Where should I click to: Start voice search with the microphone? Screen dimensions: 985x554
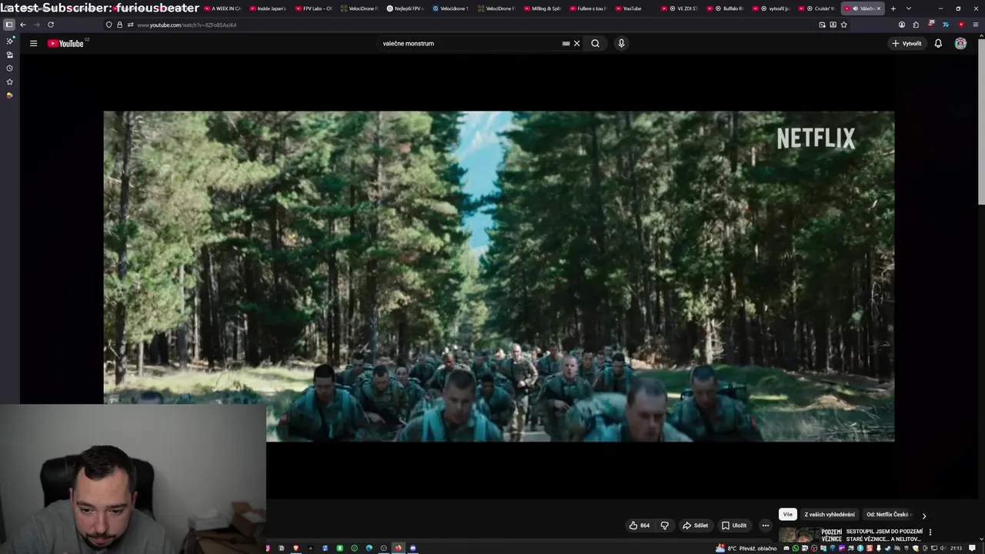click(x=621, y=43)
